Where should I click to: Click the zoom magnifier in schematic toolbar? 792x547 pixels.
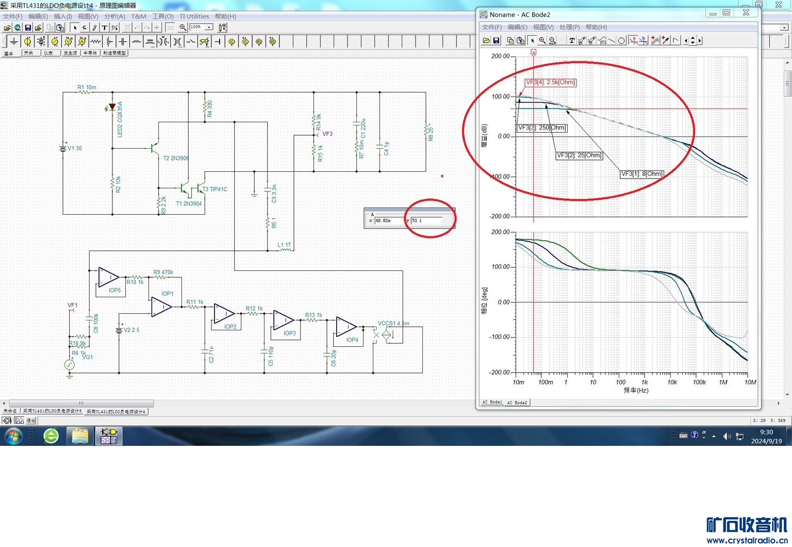click(x=183, y=28)
